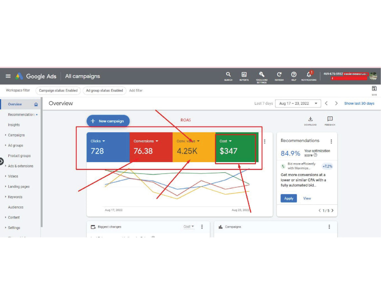Open the Clicks metric dropdown
Viewport: 381px width, 286px height.
(98, 141)
